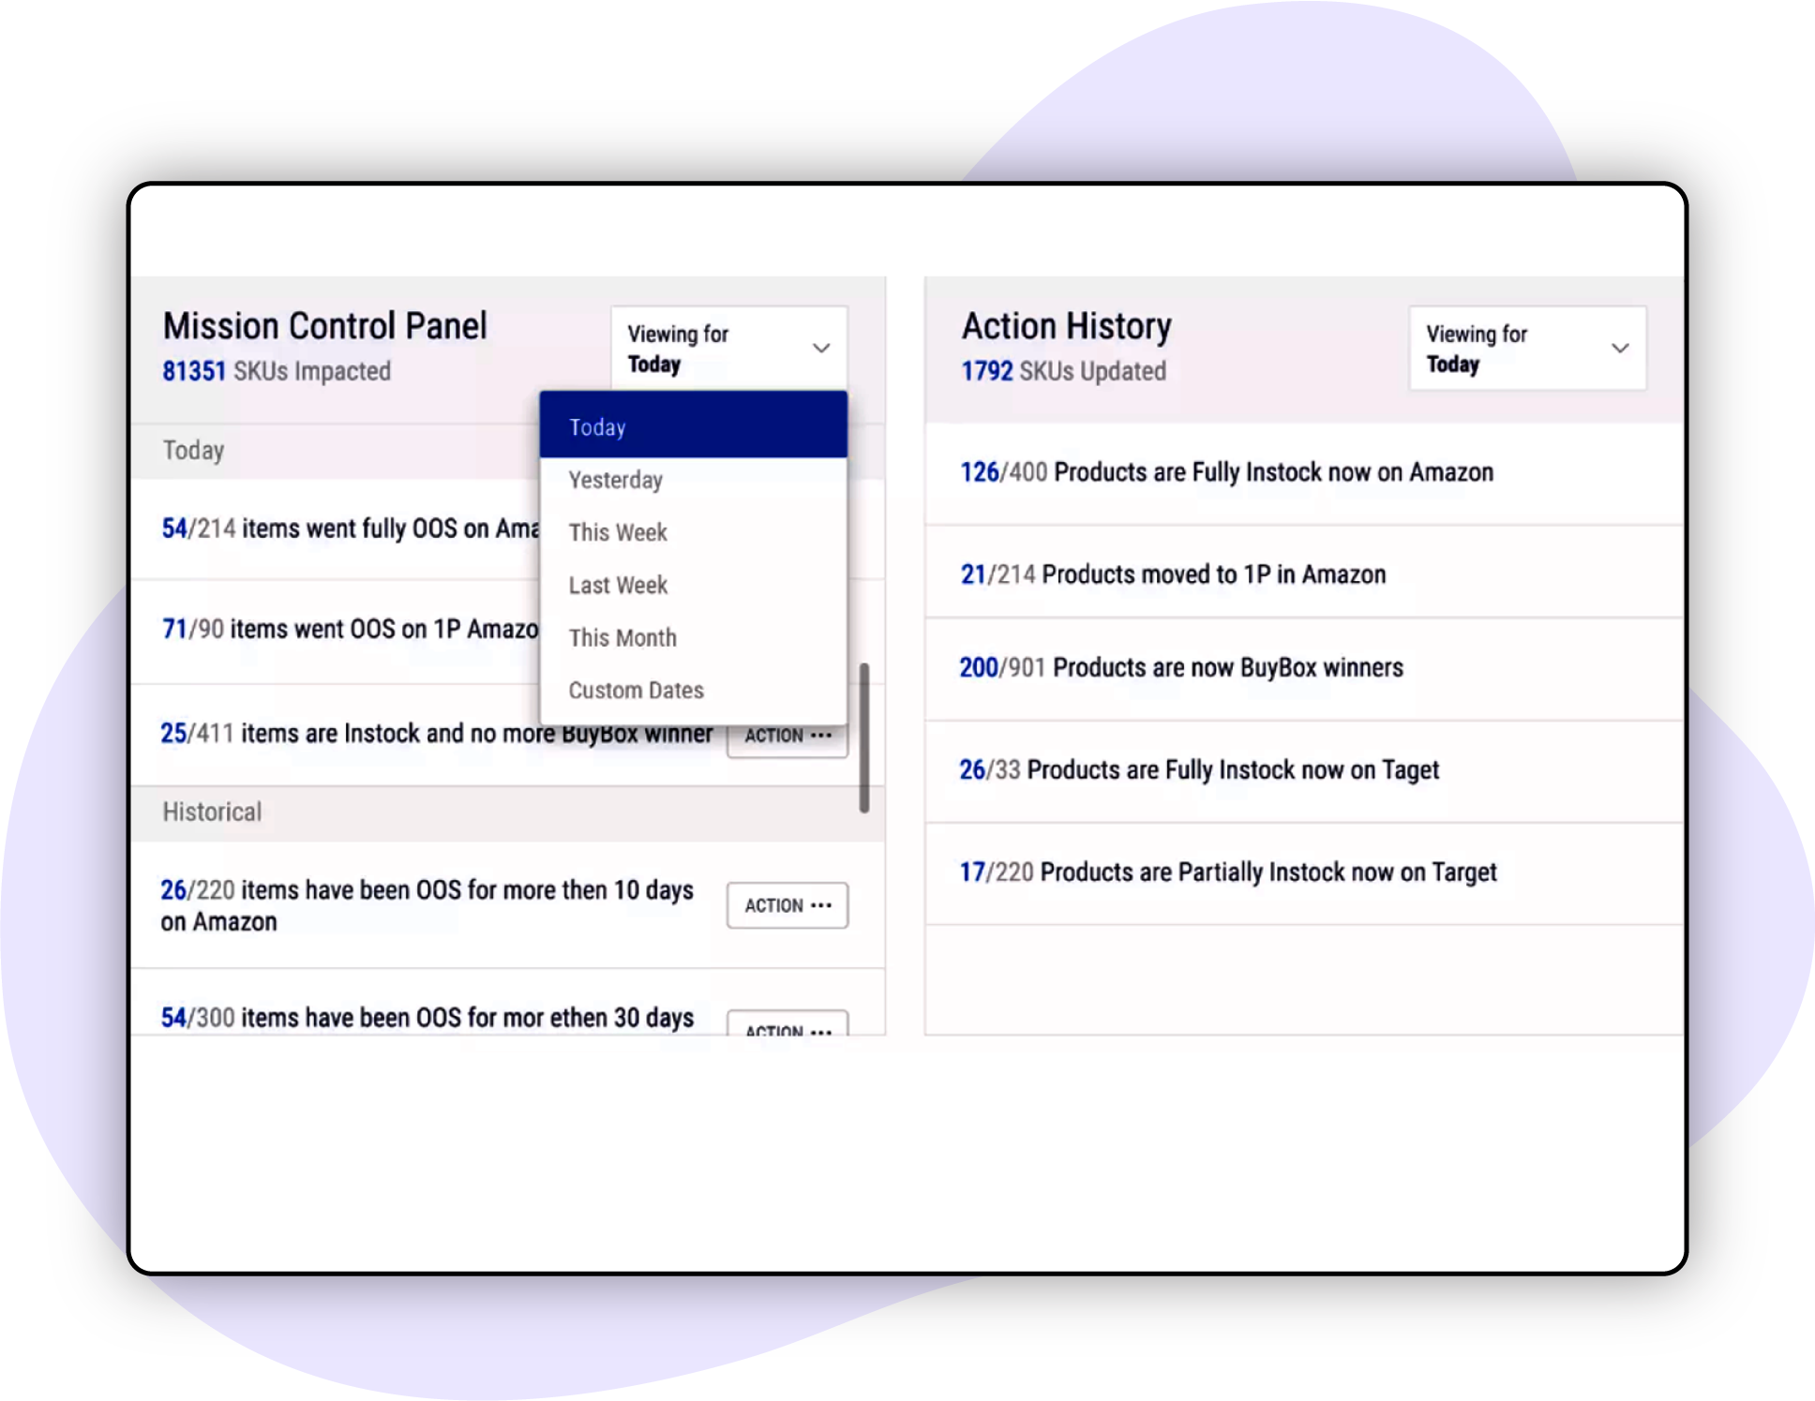Click ACTION button for OOS items over 30 days
The height and width of the screenshot is (1401, 1815).
pyautogui.click(x=789, y=1029)
